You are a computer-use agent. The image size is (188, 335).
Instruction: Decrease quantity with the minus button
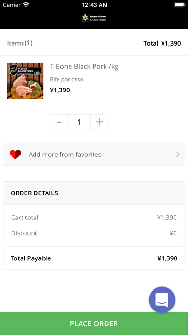(x=59, y=122)
